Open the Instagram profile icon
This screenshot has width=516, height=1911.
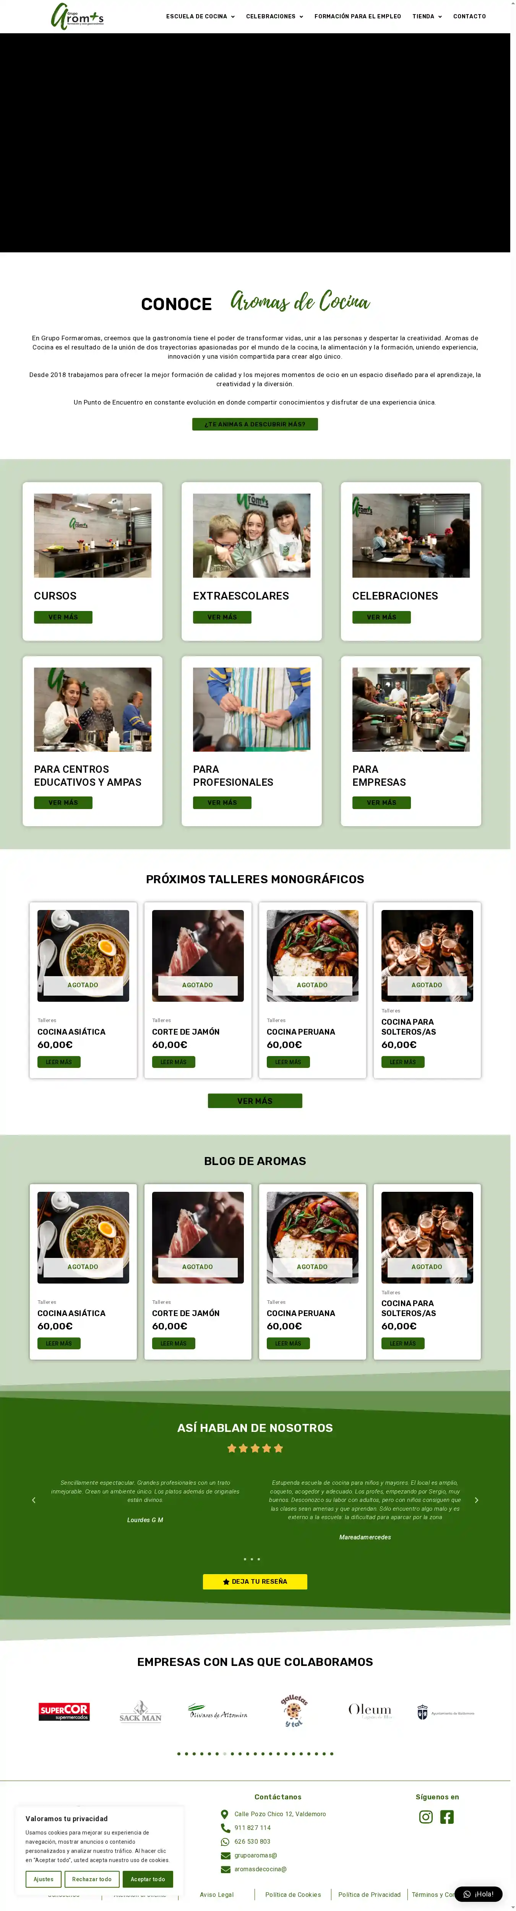pyautogui.click(x=425, y=1817)
